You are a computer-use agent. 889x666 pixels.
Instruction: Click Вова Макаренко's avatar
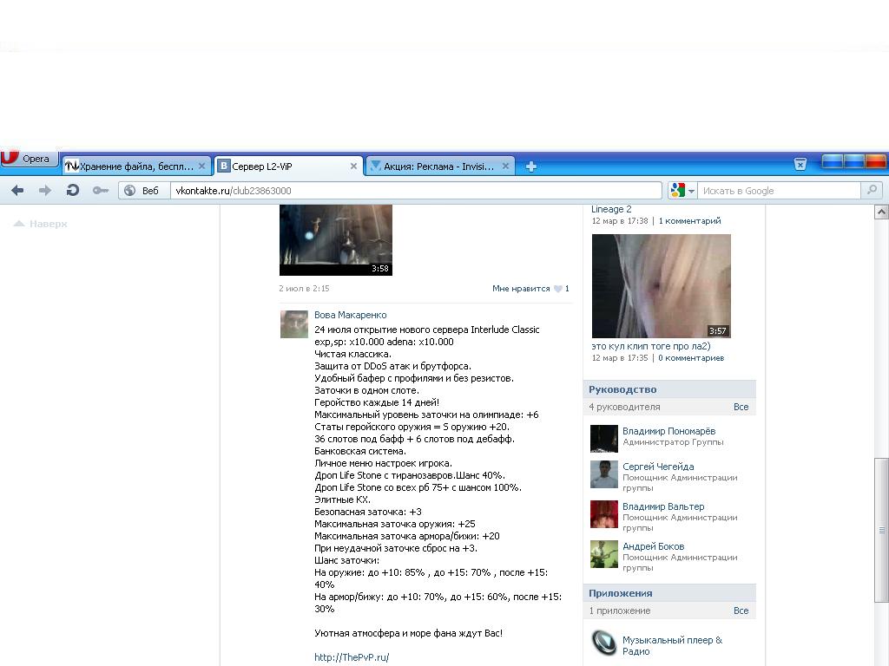click(x=293, y=324)
